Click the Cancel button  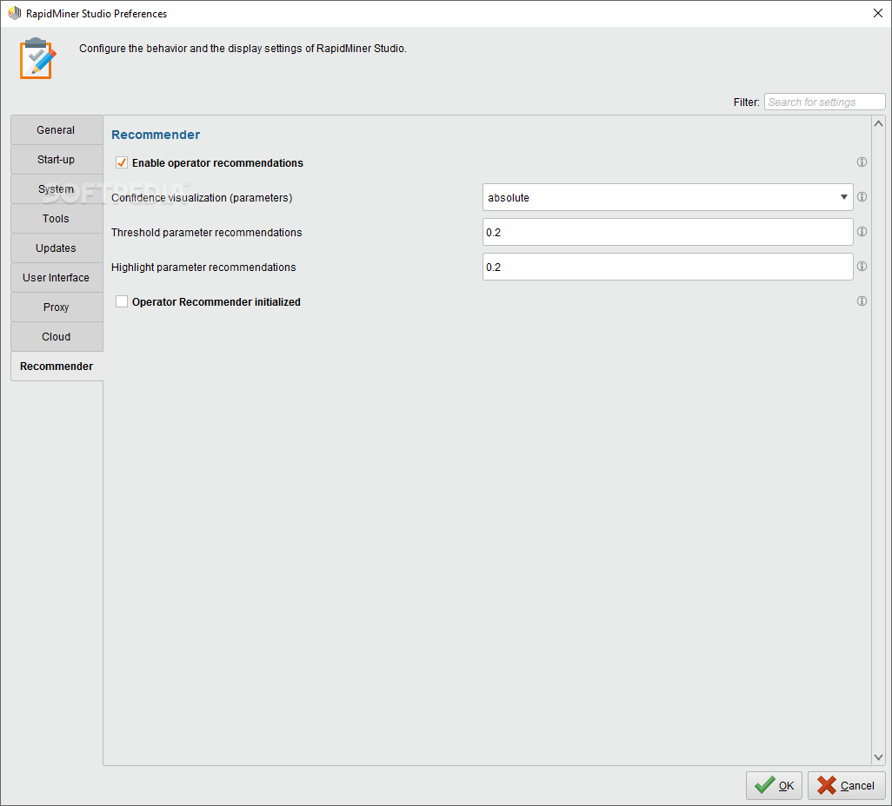tap(846, 785)
